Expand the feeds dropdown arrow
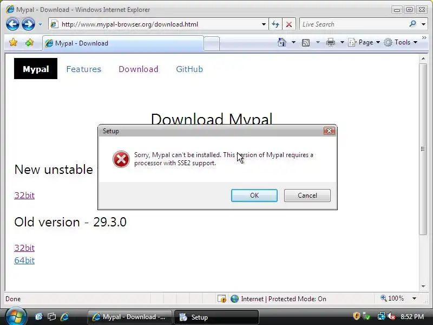The image size is (433, 325). (318, 42)
